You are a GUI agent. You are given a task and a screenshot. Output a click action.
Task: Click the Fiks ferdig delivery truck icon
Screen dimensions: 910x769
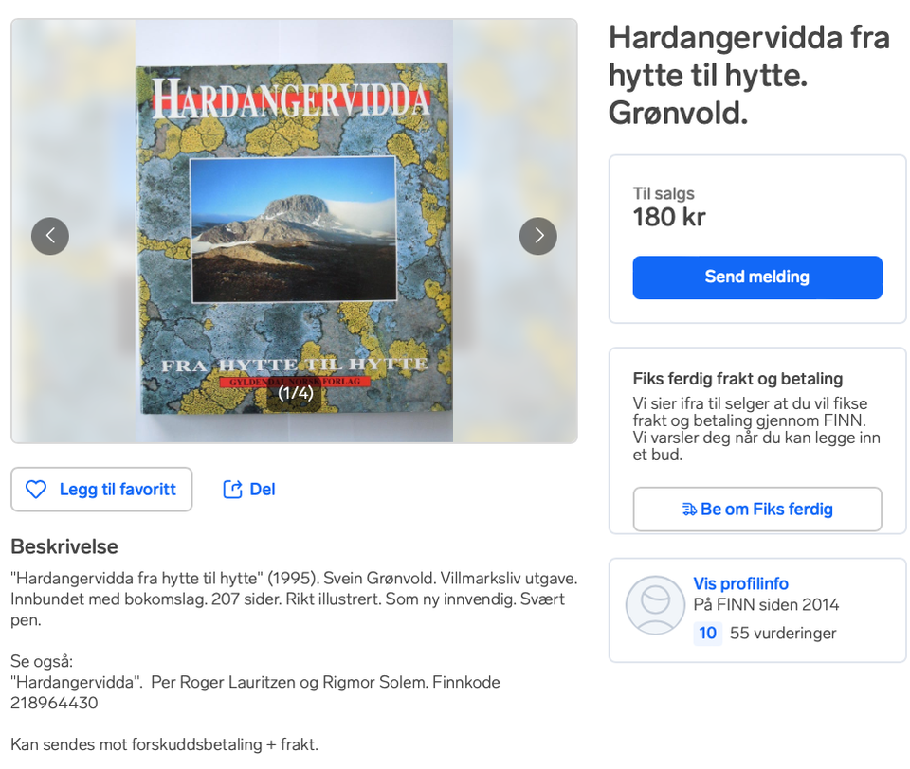point(689,510)
